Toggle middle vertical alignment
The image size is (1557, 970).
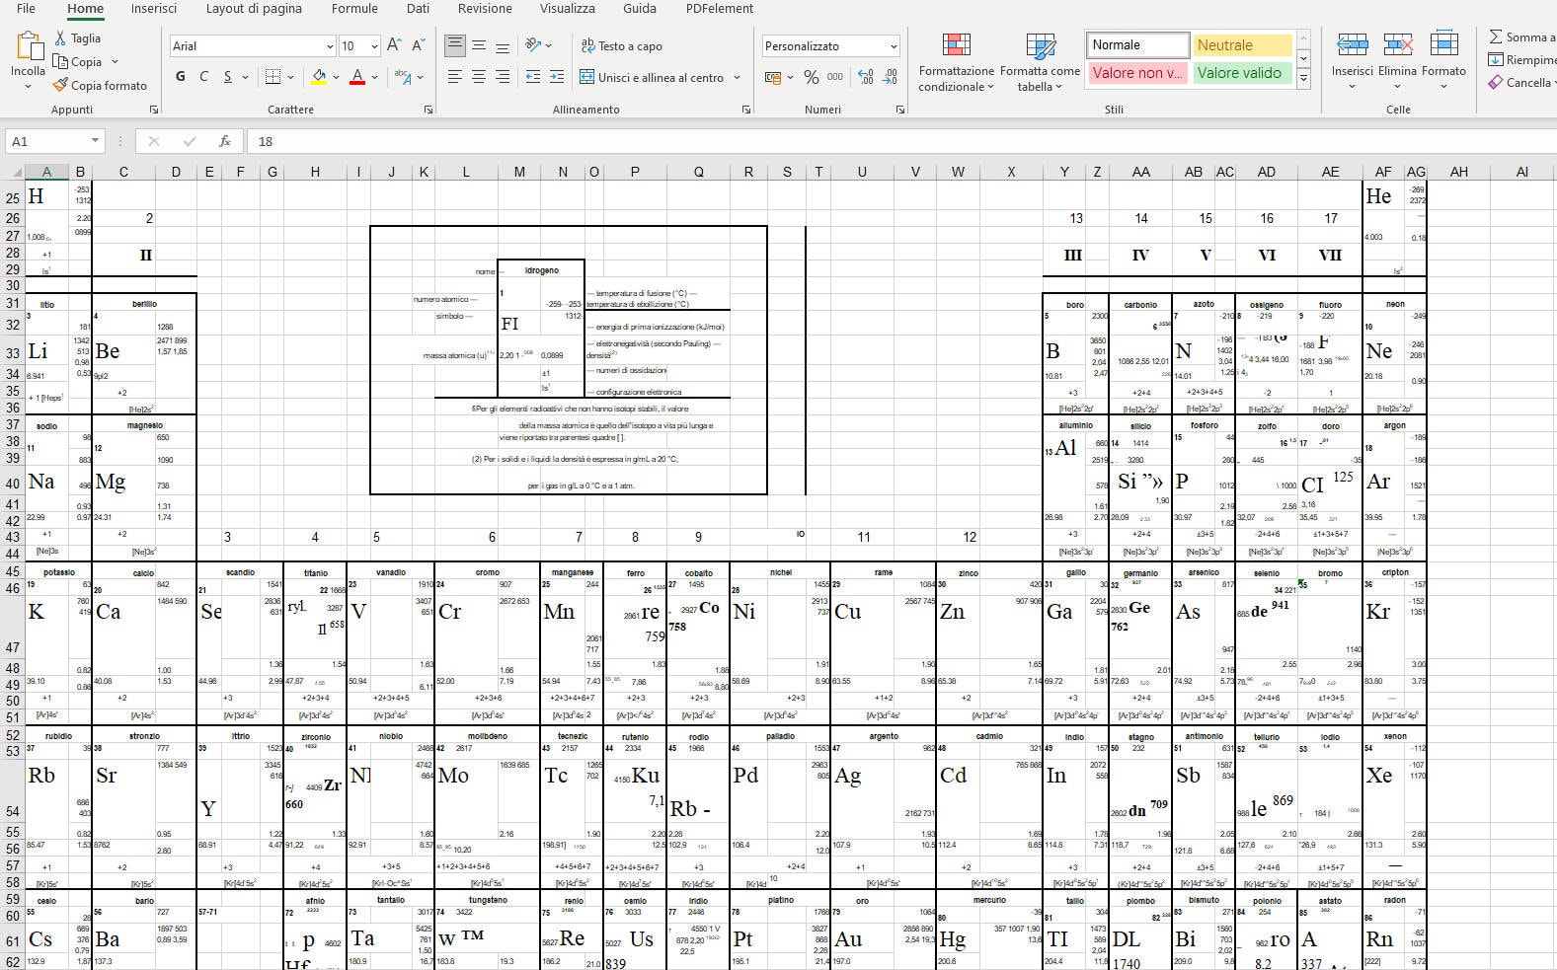[x=479, y=45]
